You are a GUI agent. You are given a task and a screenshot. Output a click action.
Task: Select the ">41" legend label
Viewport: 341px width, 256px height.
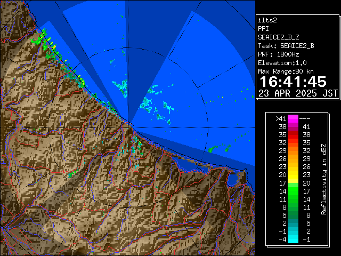click(281, 119)
